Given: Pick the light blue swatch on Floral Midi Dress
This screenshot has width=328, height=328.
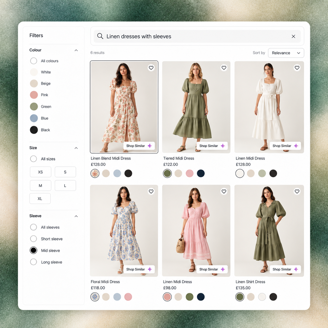Looking at the screenshot, I should click(117, 297).
